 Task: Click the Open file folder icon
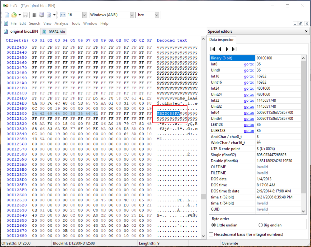[x=14, y=15]
